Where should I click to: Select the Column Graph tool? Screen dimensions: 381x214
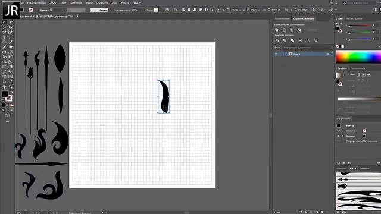(x=11, y=77)
